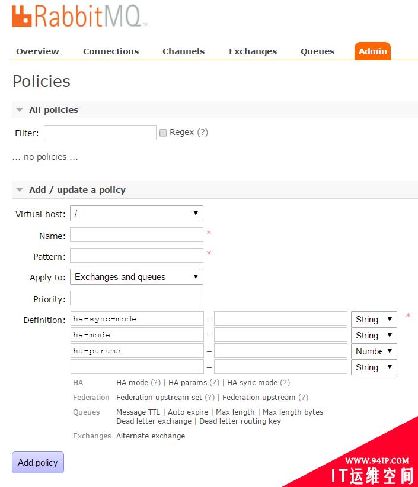418x487 pixels.
Task: Collapse the Add / update a policy section
Action: tap(77, 190)
